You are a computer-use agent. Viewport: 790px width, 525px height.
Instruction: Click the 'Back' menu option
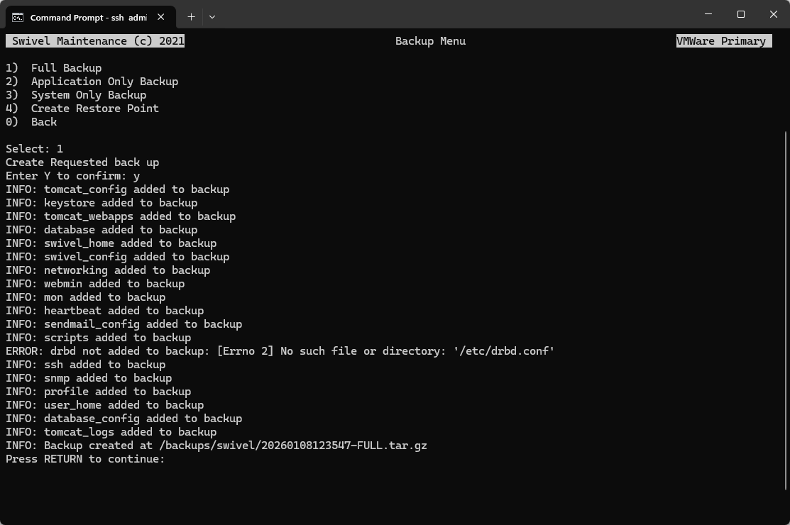(43, 121)
